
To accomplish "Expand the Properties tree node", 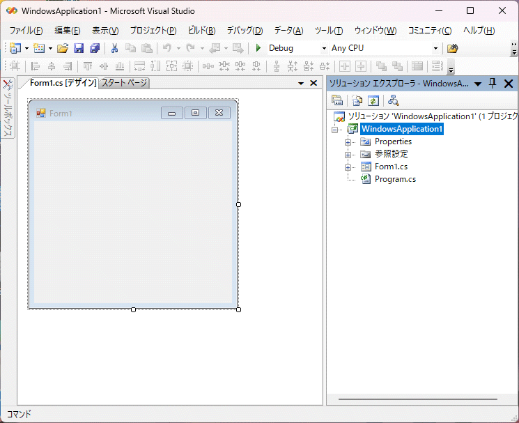I will (348, 142).
